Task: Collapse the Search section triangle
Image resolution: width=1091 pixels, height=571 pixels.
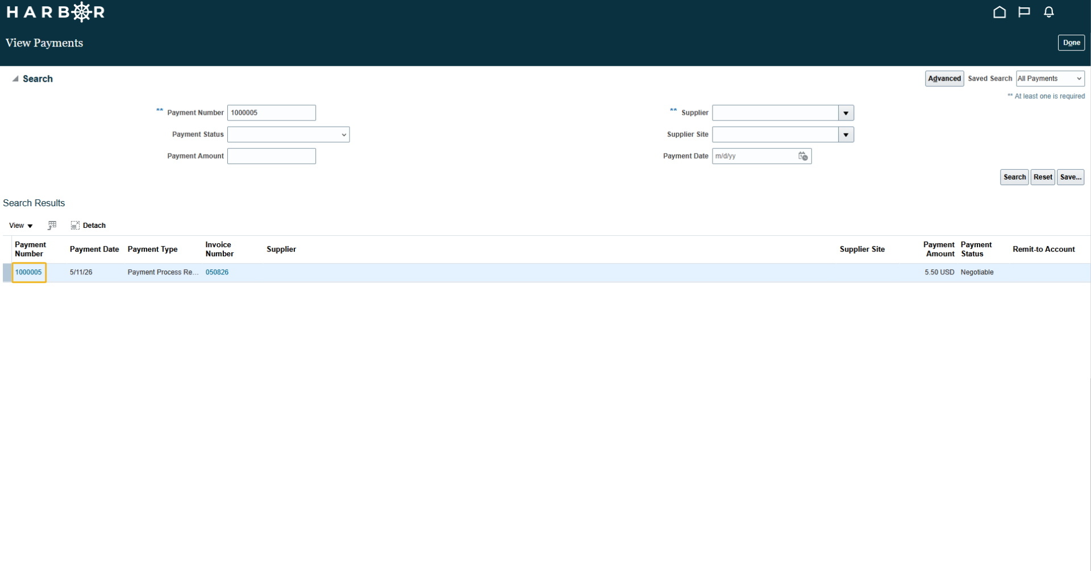Action: 15,79
